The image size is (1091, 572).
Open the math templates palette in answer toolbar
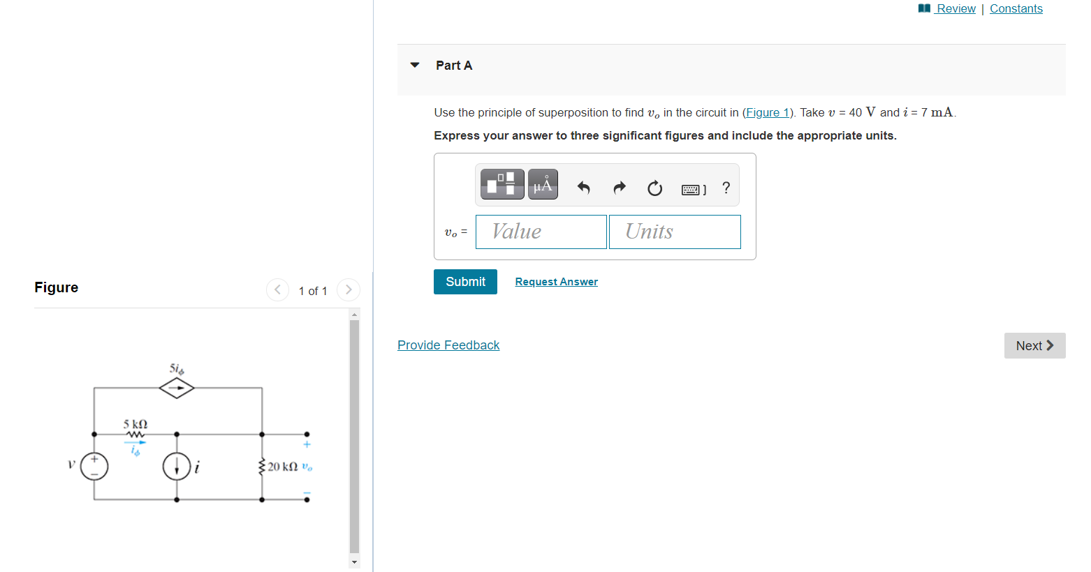tap(501, 183)
